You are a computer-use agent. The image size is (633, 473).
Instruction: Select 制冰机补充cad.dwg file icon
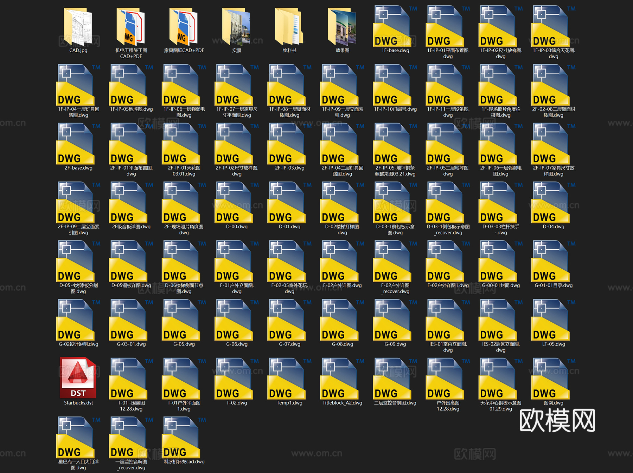click(181, 437)
